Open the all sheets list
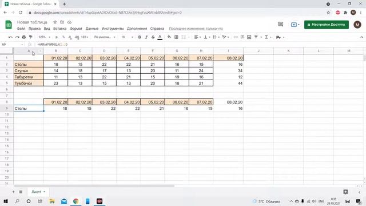This screenshot has height=206, width=366. click(21, 192)
